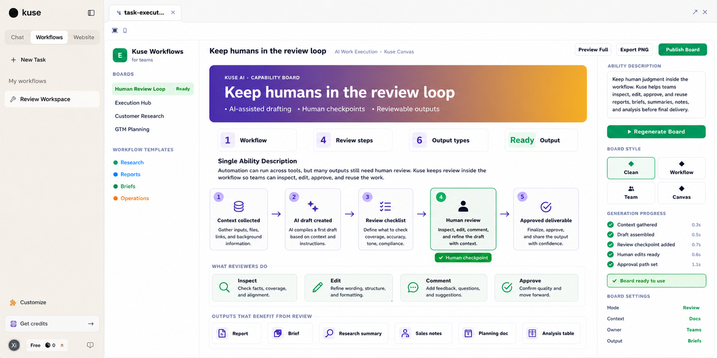Image resolution: width=717 pixels, height=358 pixels.
Task: Open the Execution Hub board
Action: pos(133,103)
